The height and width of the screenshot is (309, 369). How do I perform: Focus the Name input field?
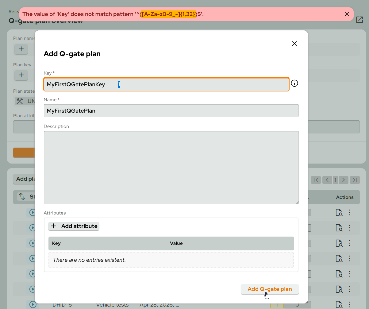171,111
